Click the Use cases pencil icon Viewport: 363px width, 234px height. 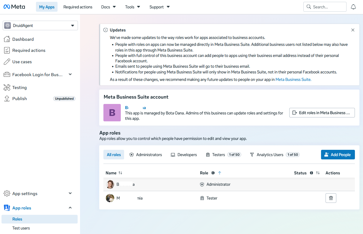7,62
